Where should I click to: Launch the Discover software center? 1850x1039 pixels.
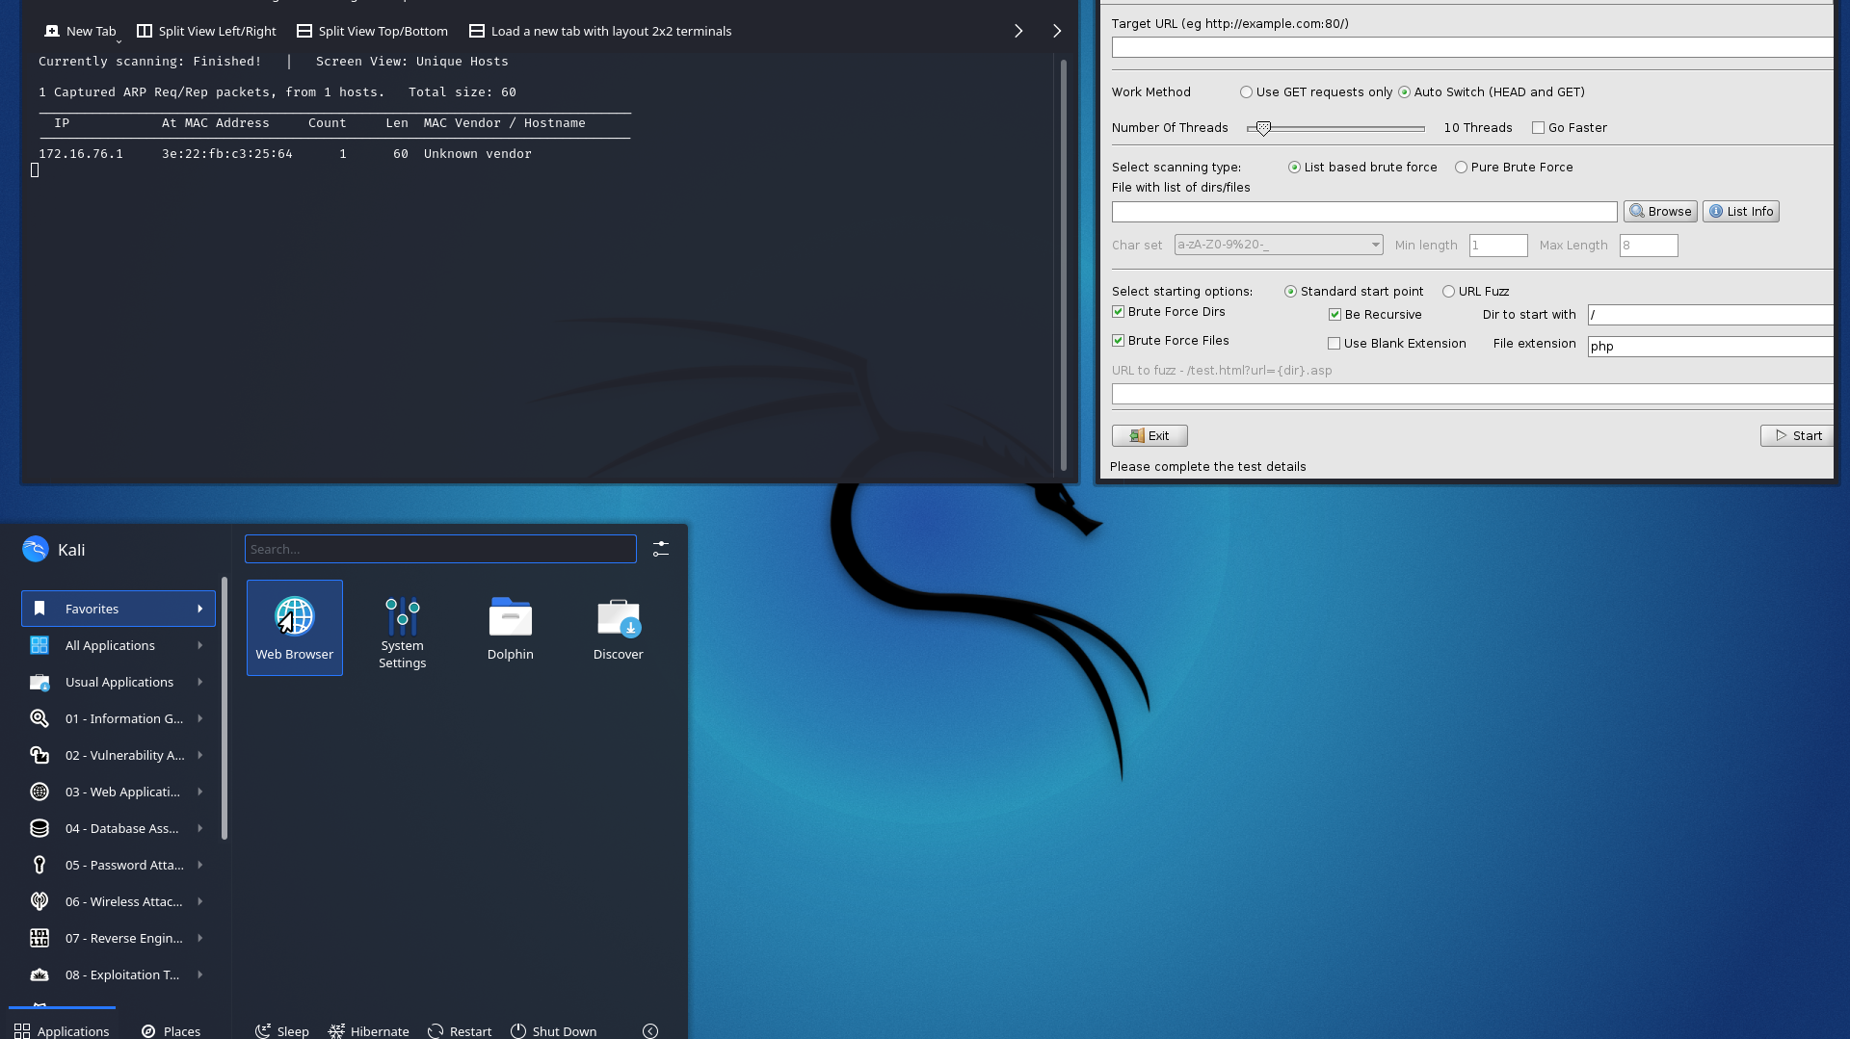click(x=618, y=627)
